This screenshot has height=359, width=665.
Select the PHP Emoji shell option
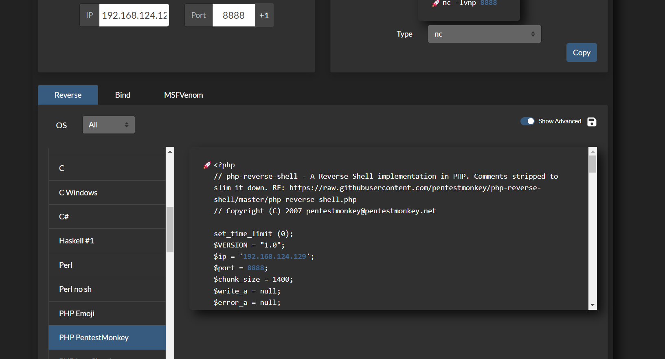coord(107,313)
